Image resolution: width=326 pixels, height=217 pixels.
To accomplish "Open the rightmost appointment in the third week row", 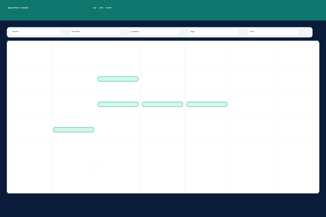I will (x=207, y=104).
